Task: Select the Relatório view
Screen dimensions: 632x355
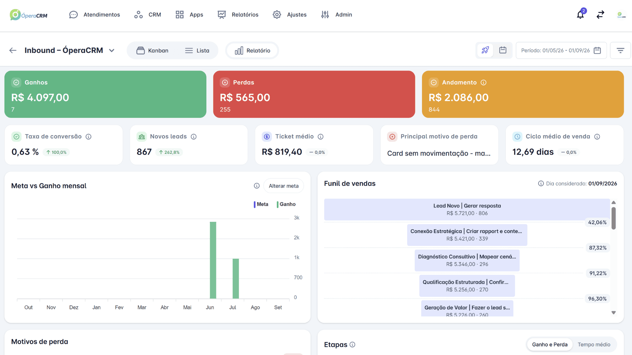Action: tap(252, 50)
